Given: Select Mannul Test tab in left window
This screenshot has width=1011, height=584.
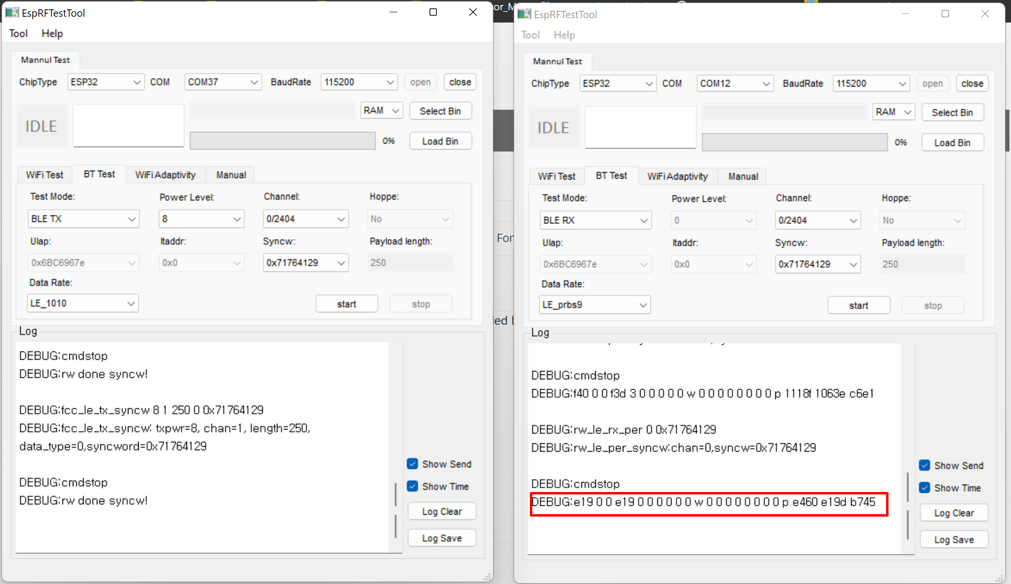Looking at the screenshot, I should pos(45,60).
